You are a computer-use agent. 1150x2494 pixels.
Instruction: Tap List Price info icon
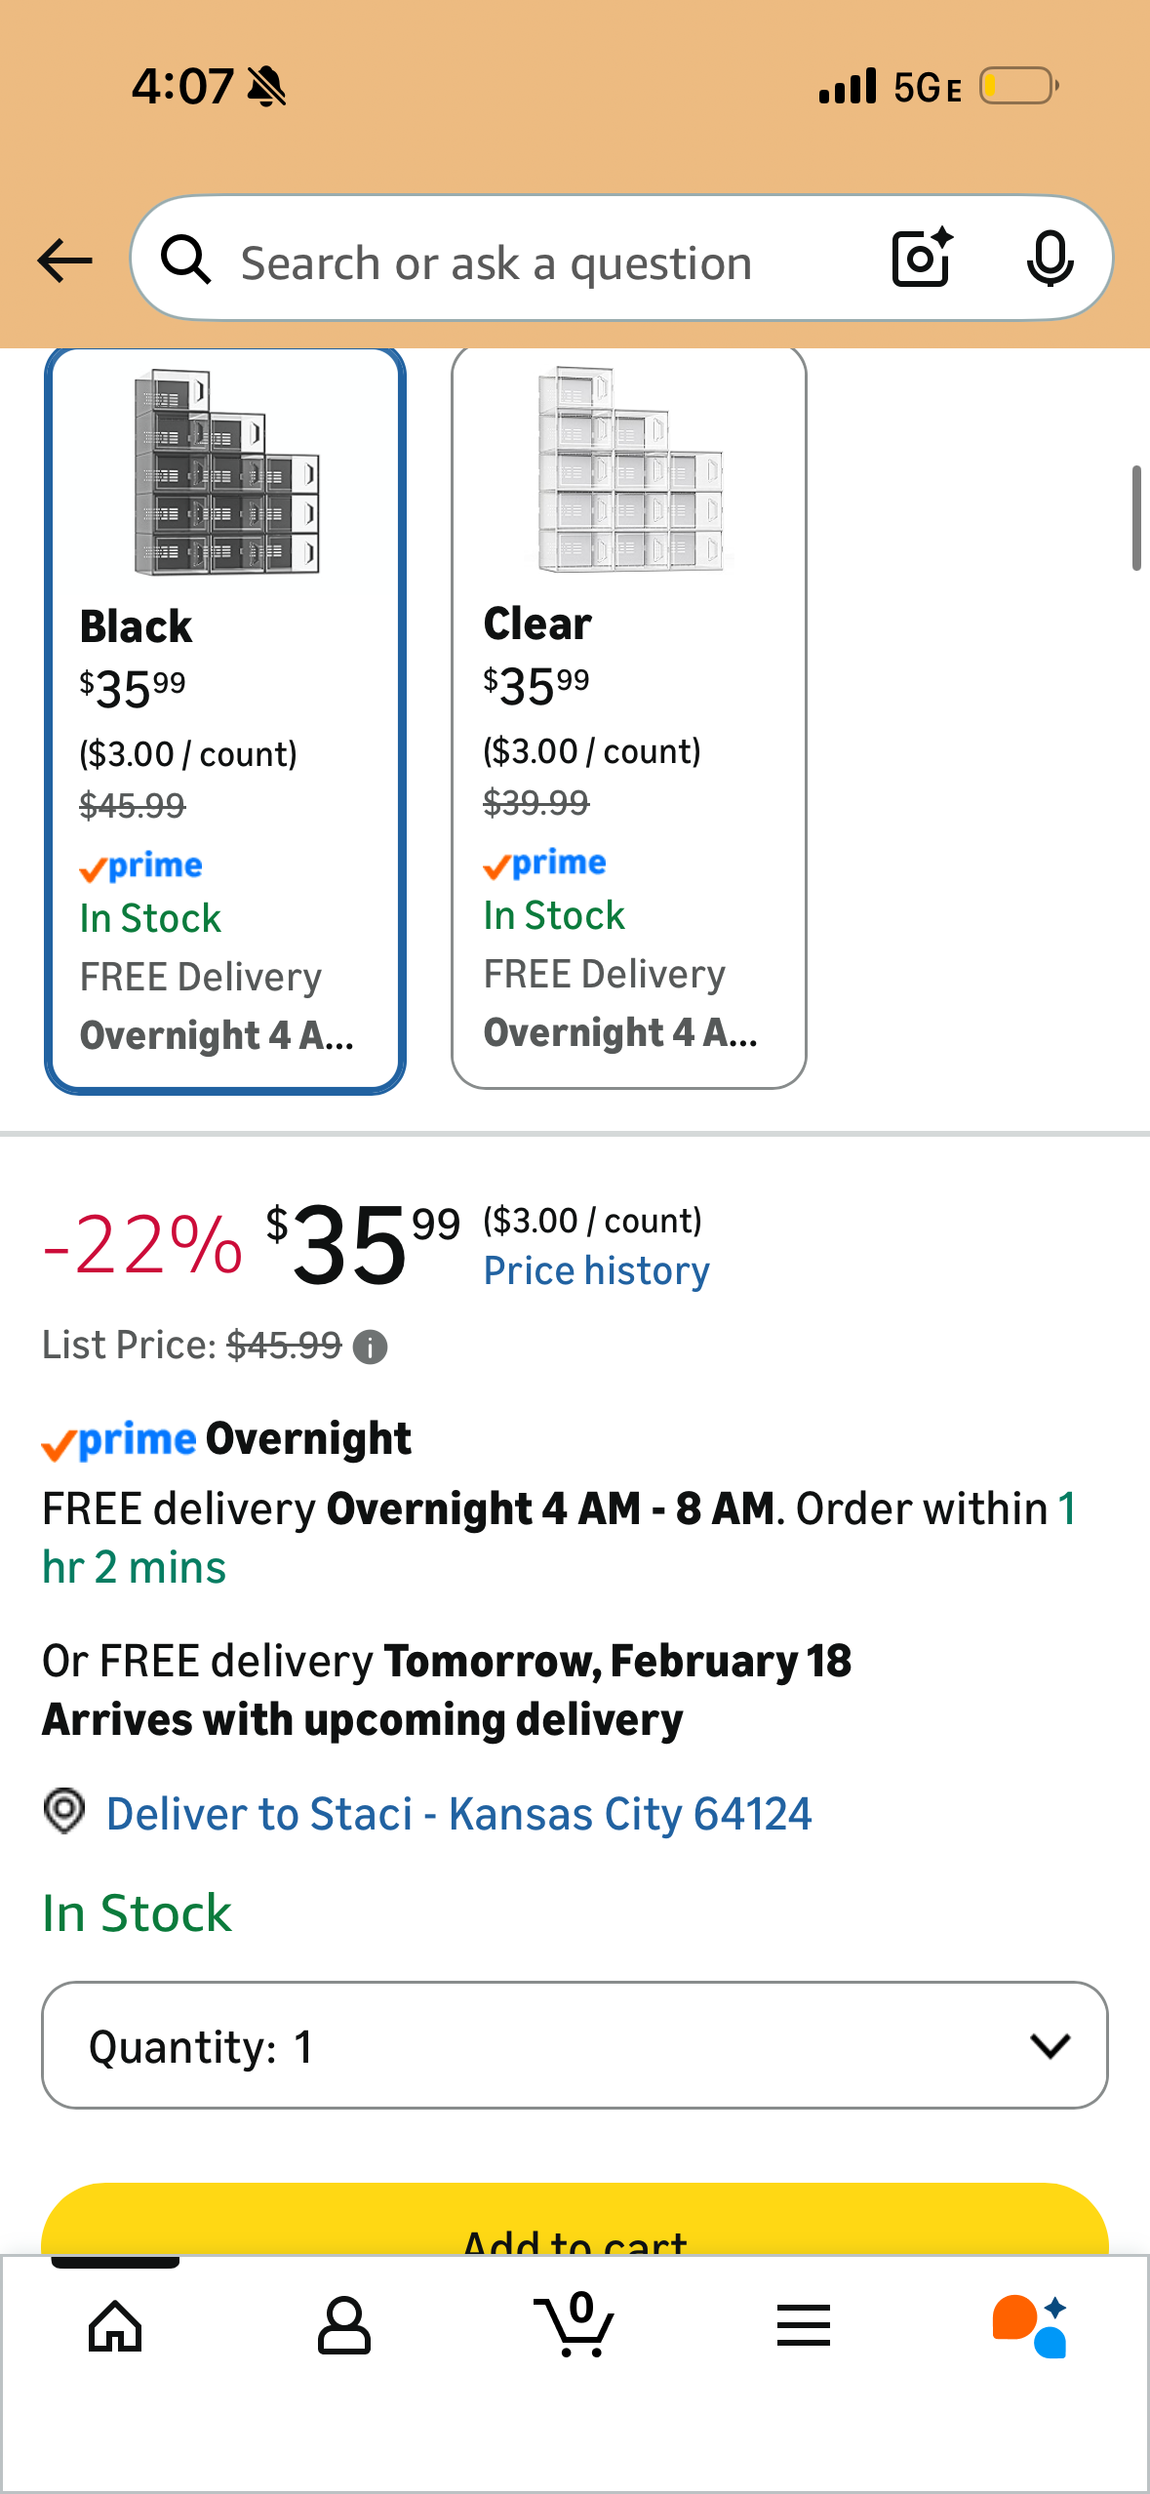pos(370,1348)
